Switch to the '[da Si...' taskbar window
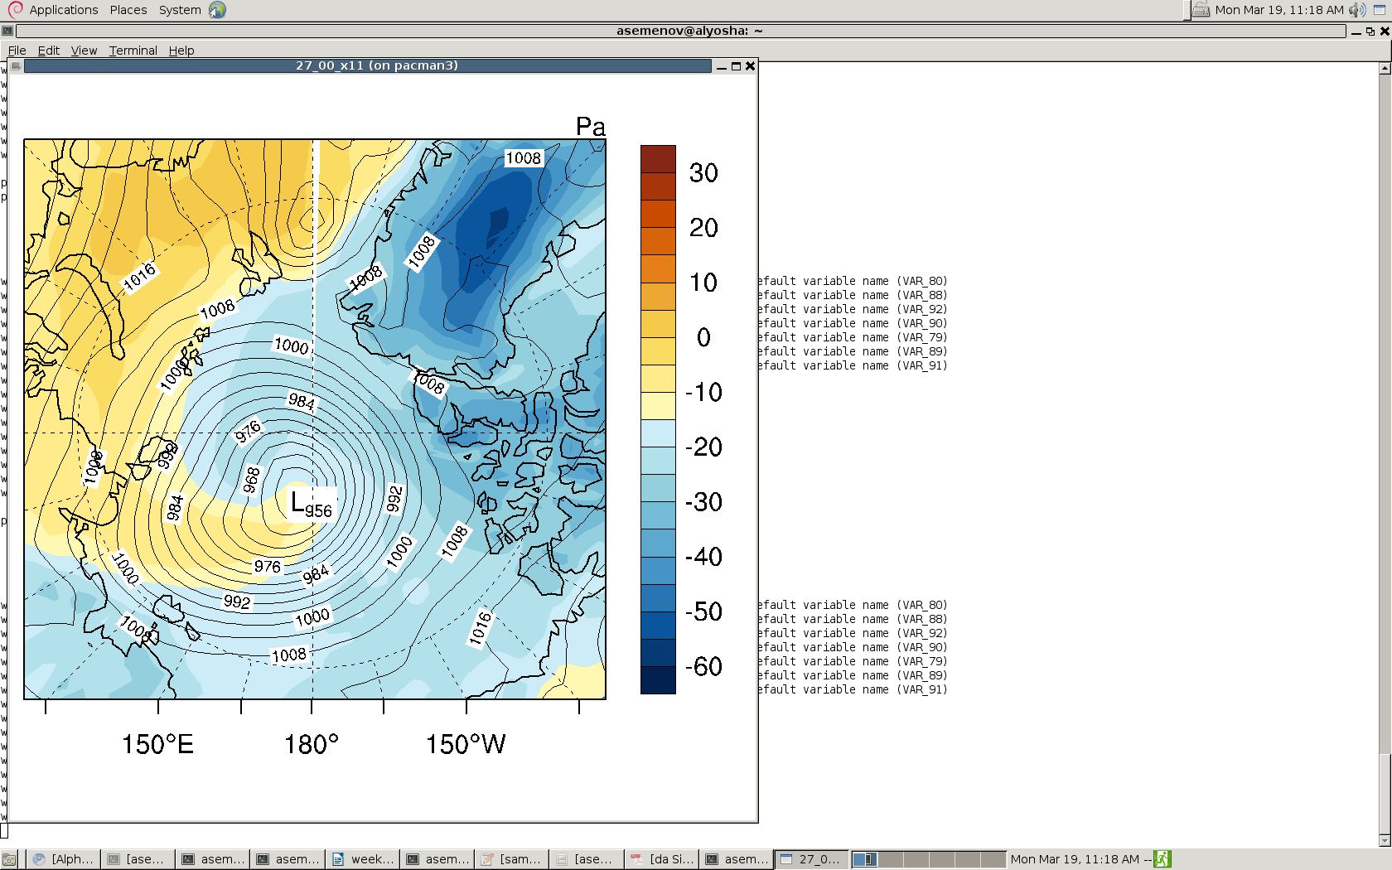Image resolution: width=1392 pixels, height=870 pixels. click(x=661, y=859)
